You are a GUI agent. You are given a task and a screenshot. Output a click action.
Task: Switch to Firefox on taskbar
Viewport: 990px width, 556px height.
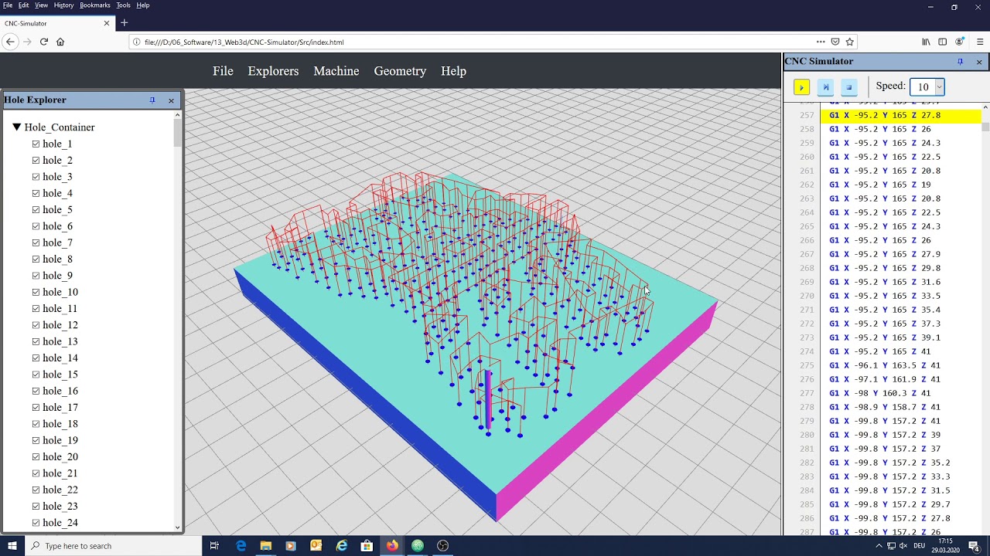[392, 546]
